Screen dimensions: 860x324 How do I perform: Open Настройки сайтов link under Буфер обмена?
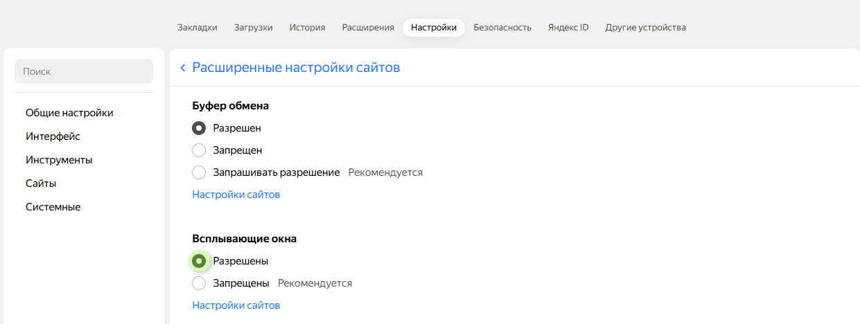click(x=236, y=195)
